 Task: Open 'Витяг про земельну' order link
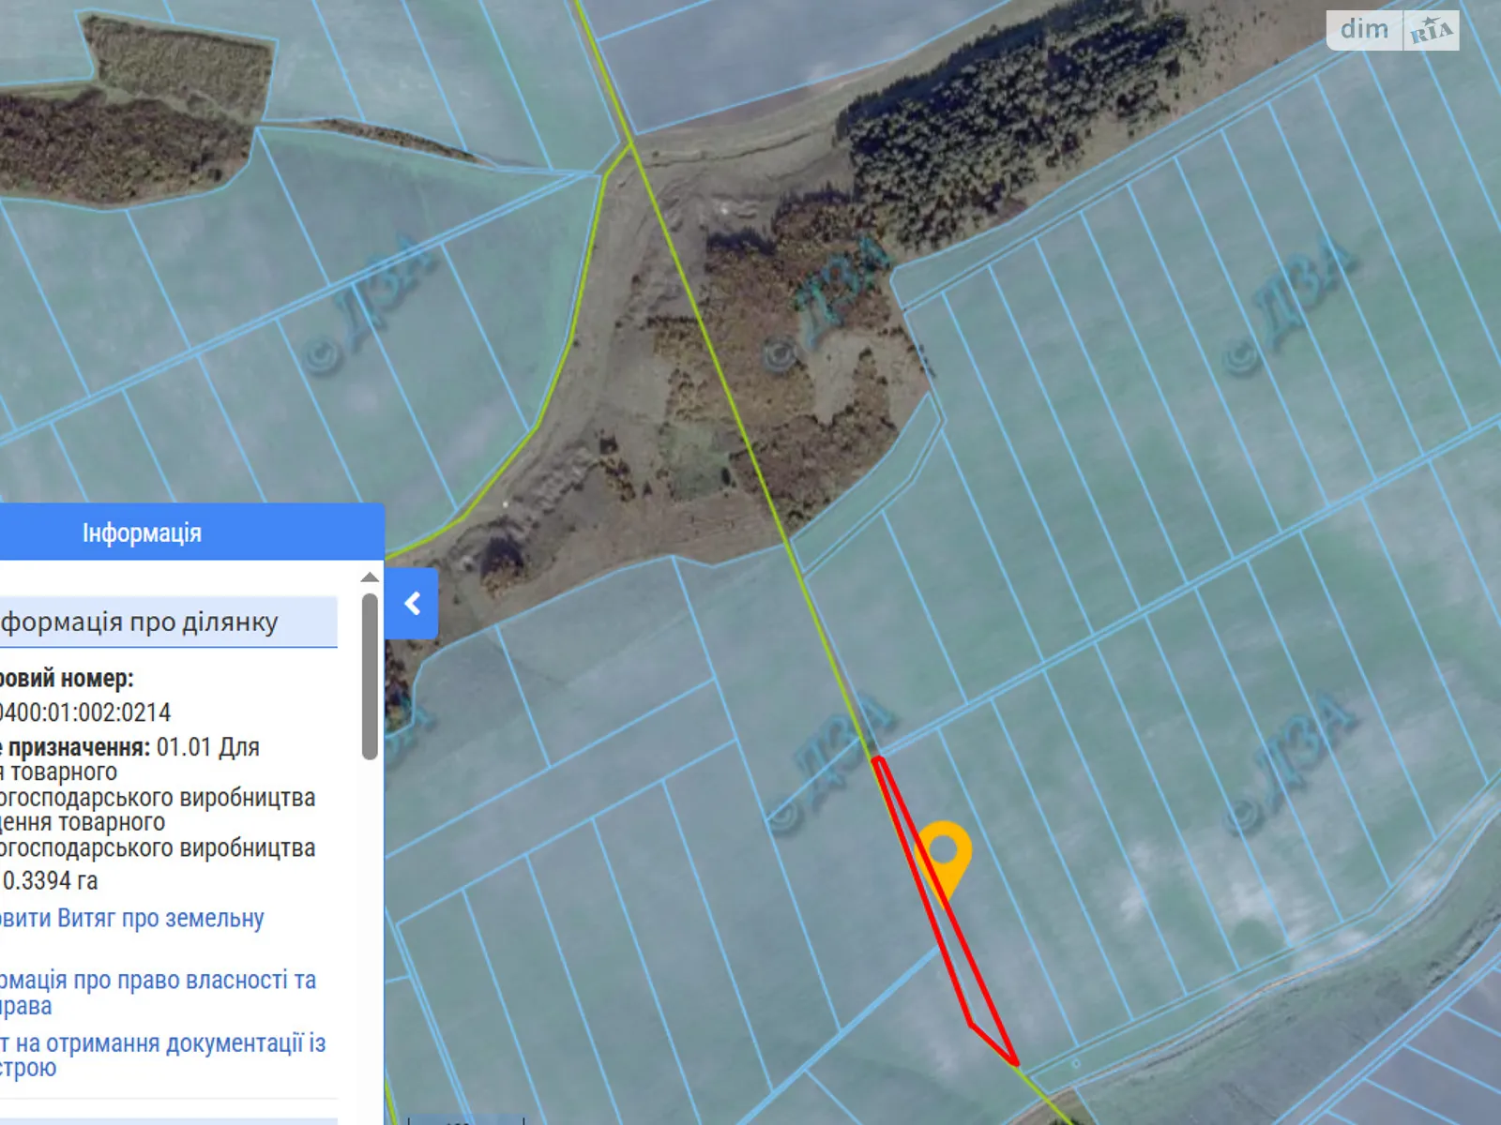click(132, 919)
